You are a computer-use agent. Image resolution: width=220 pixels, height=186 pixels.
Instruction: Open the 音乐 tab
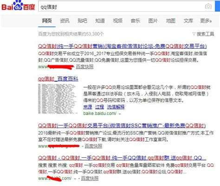pyautogui.click(x=136, y=21)
